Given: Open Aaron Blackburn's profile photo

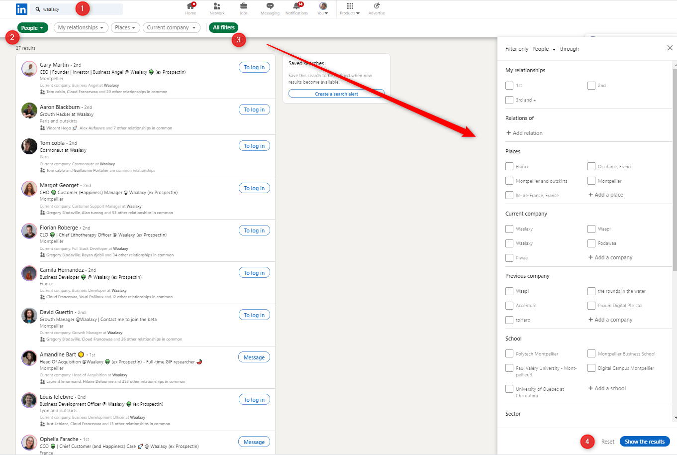Looking at the screenshot, I should click(x=29, y=111).
